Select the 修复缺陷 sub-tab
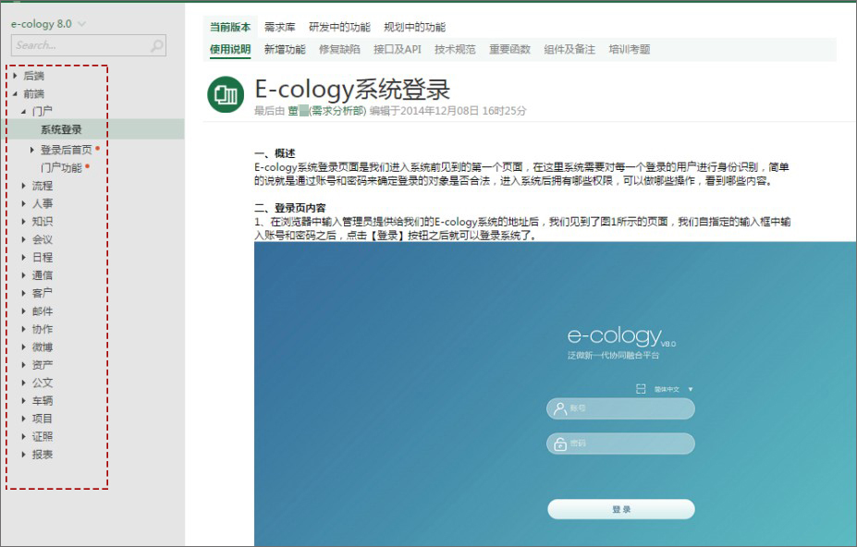The image size is (857, 547). [x=339, y=49]
